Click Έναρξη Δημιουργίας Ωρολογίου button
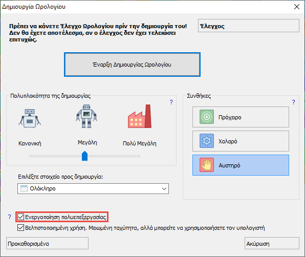 click(x=132, y=65)
